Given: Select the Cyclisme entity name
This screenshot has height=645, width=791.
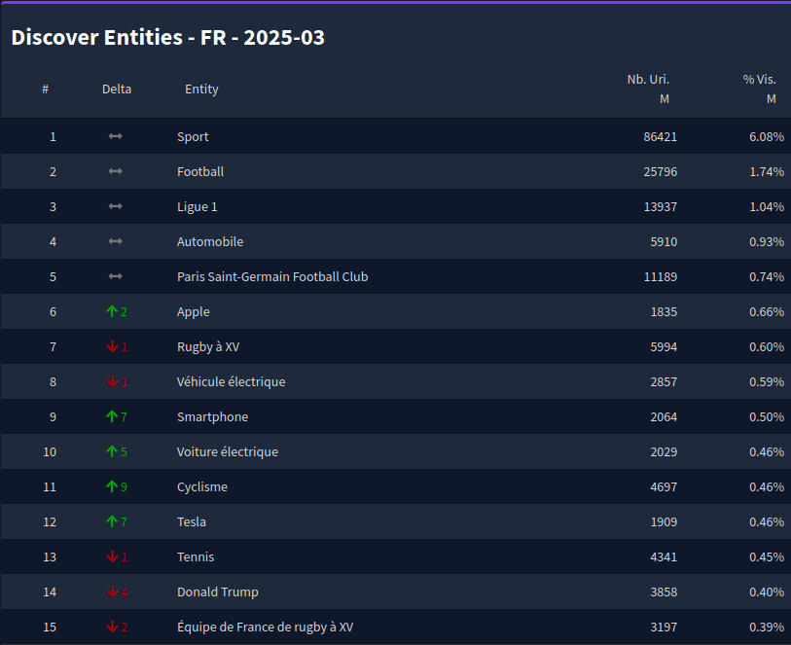Looking at the screenshot, I should (x=202, y=487).
